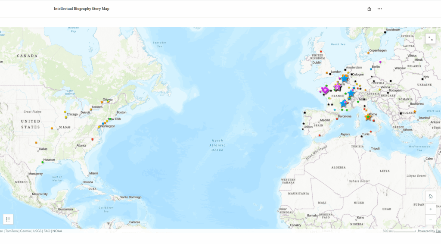
Task: Click the black square marker in Bulgaria
Action: pos(401,113)
